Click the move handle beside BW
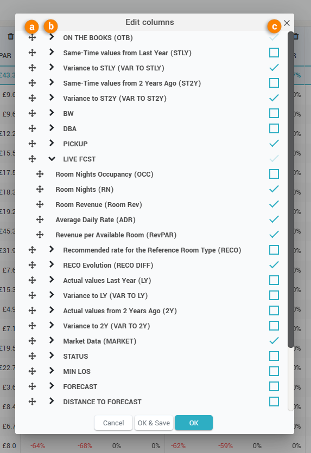 tap(32, 113)
